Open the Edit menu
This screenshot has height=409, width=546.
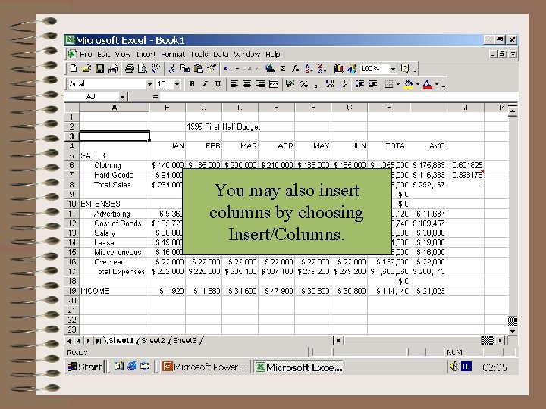tap(103, 55)
